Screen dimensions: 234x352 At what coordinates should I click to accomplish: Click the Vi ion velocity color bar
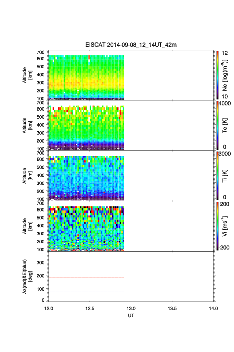pyautogui.click(x=217, y=226)
